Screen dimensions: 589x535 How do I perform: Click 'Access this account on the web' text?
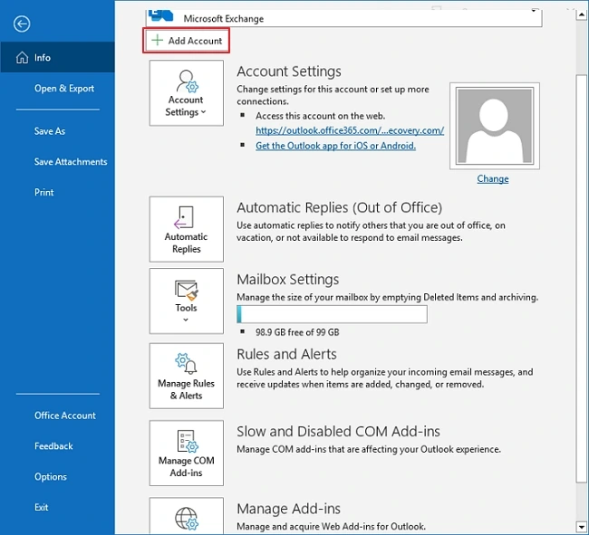tap(321, 116)
